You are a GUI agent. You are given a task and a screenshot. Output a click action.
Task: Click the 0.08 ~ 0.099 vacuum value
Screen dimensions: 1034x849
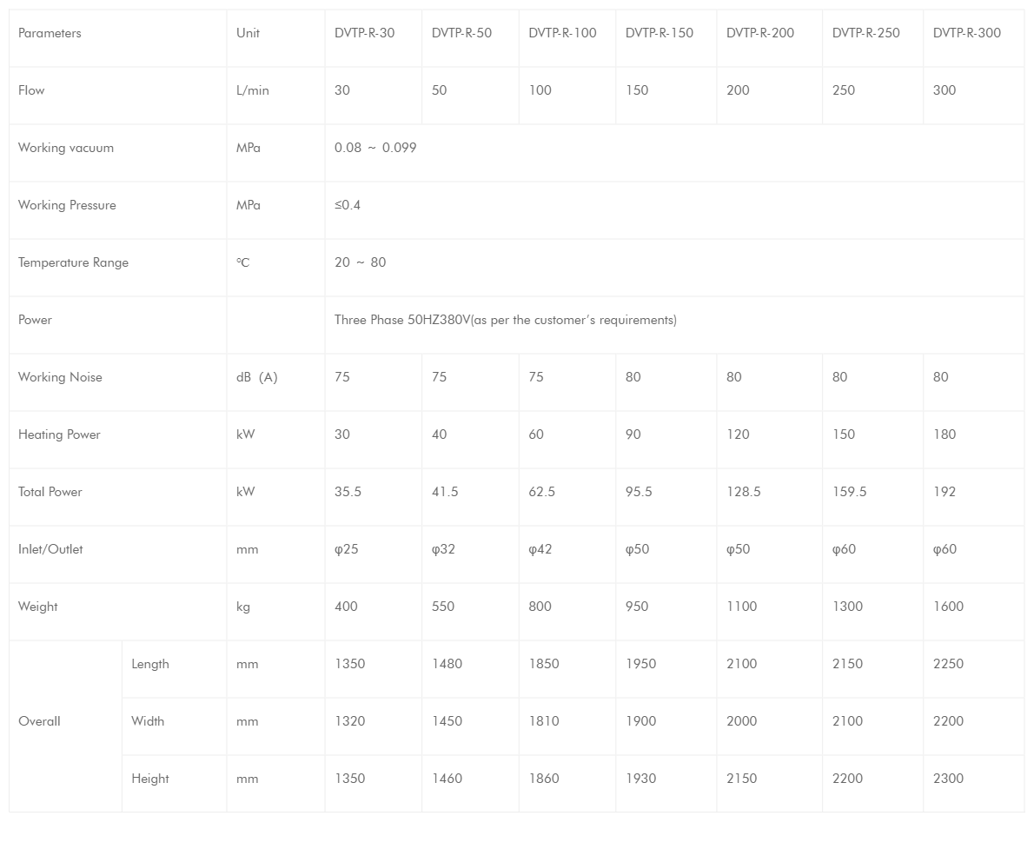[375, 148]
